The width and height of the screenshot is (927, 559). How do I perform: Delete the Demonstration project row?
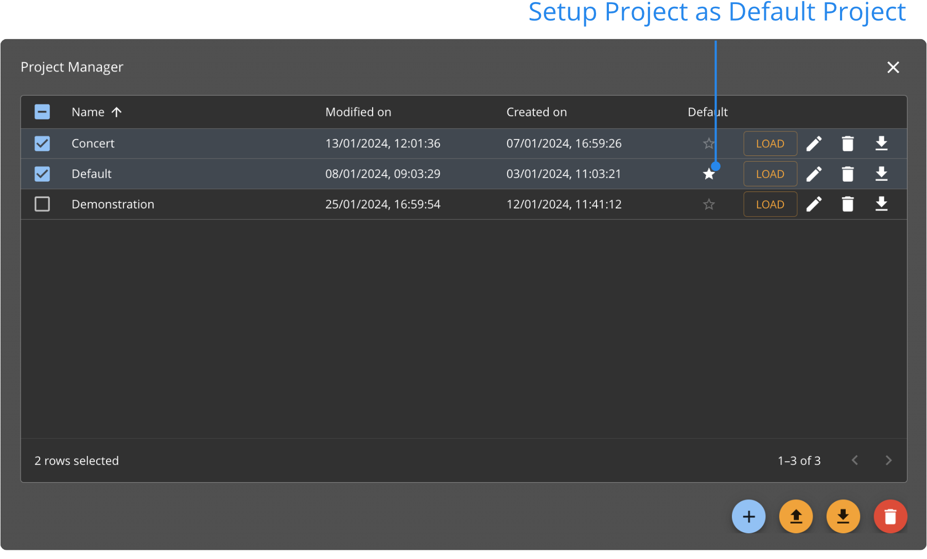coord(848,204)
